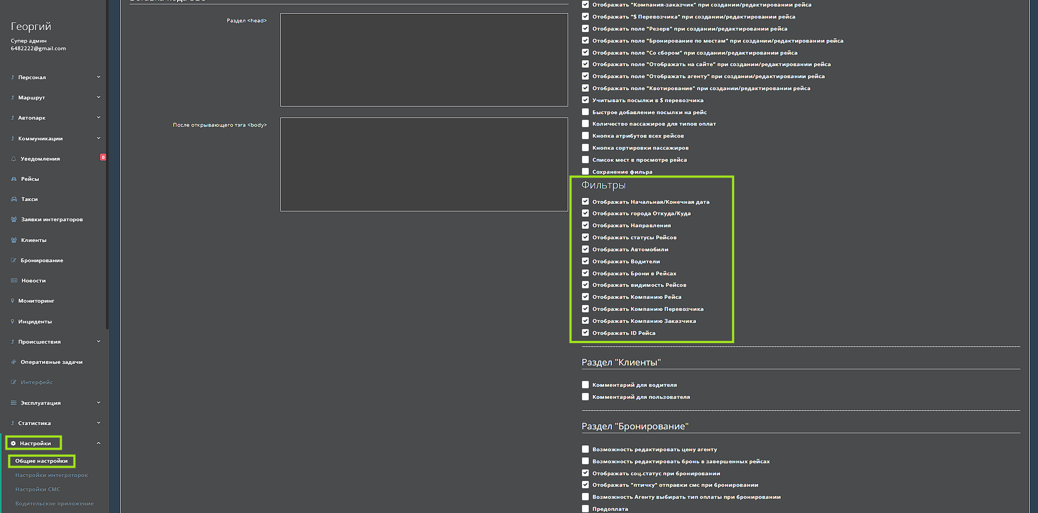1038x513 pixels.
Task: Collapse the Настройки section chevron
Action: 98,443
